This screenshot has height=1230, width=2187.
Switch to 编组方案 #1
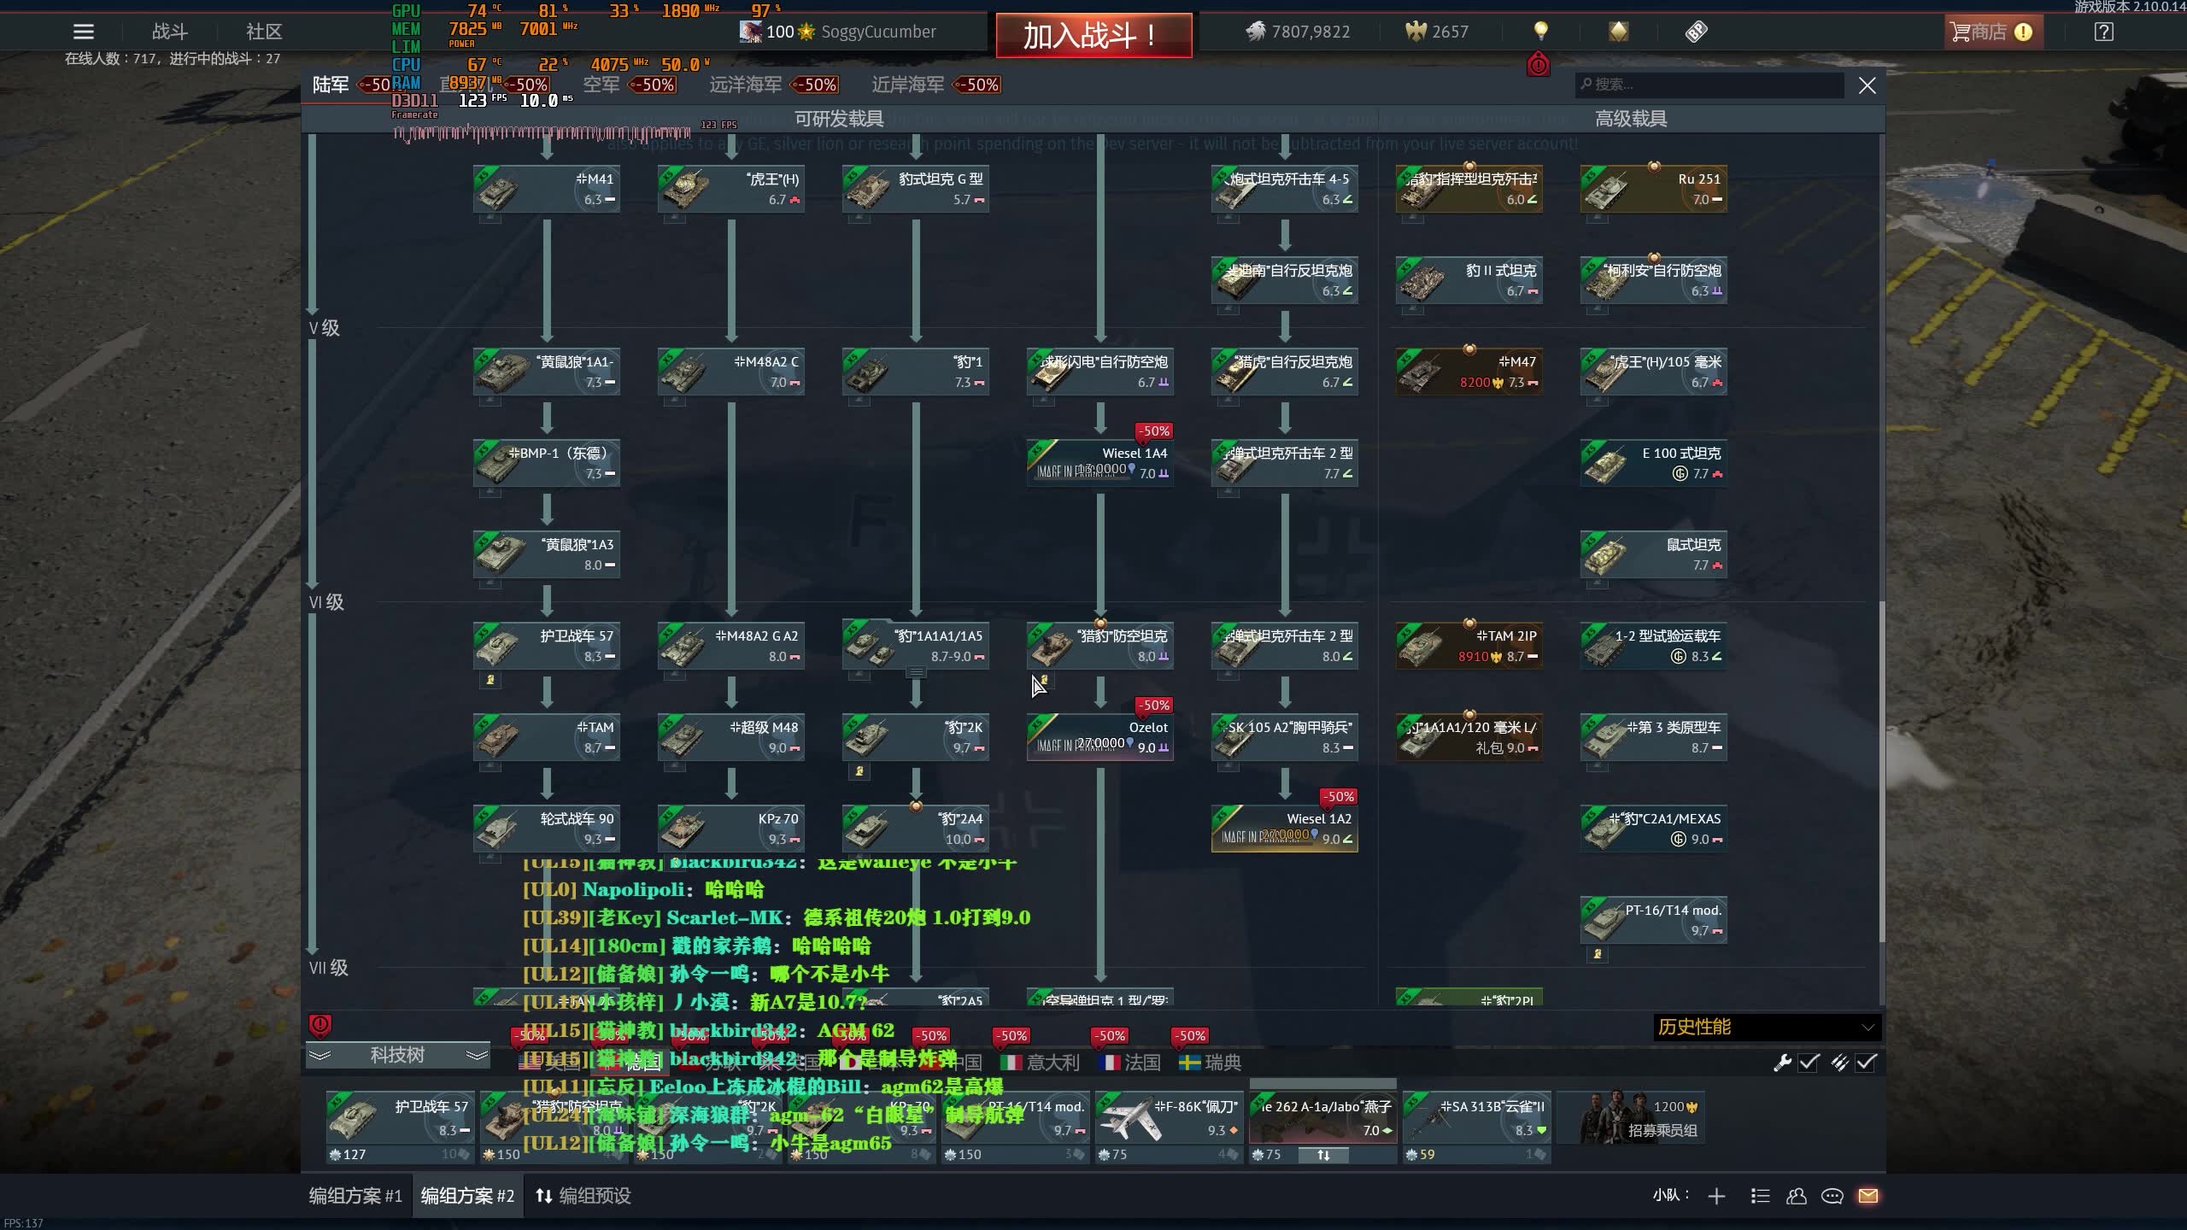(x=355, y=1196)
